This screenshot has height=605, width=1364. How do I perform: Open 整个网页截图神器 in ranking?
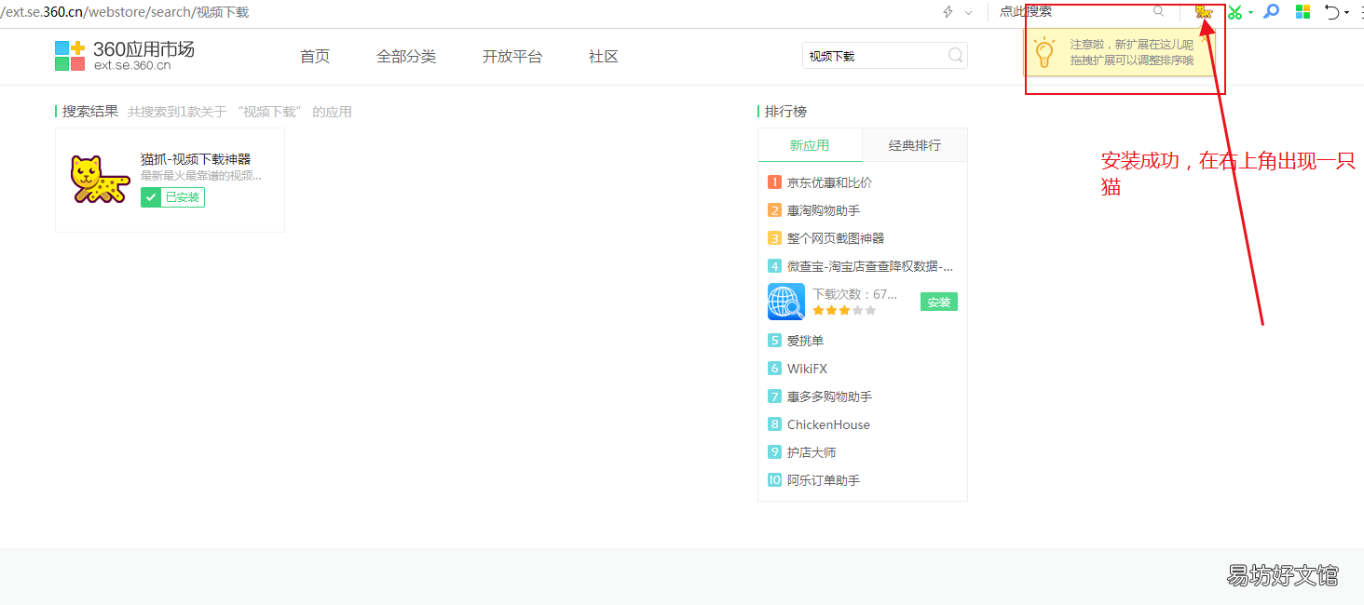click(836, 238)
